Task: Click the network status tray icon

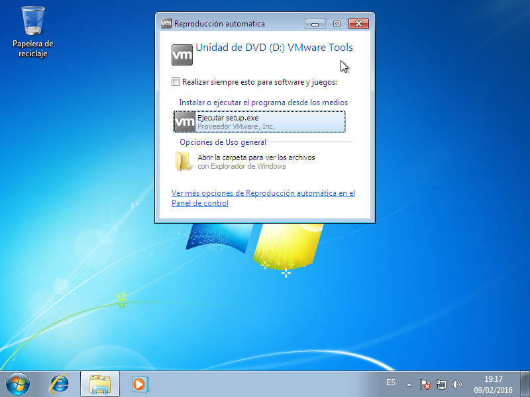Action: tap(441, 384)
